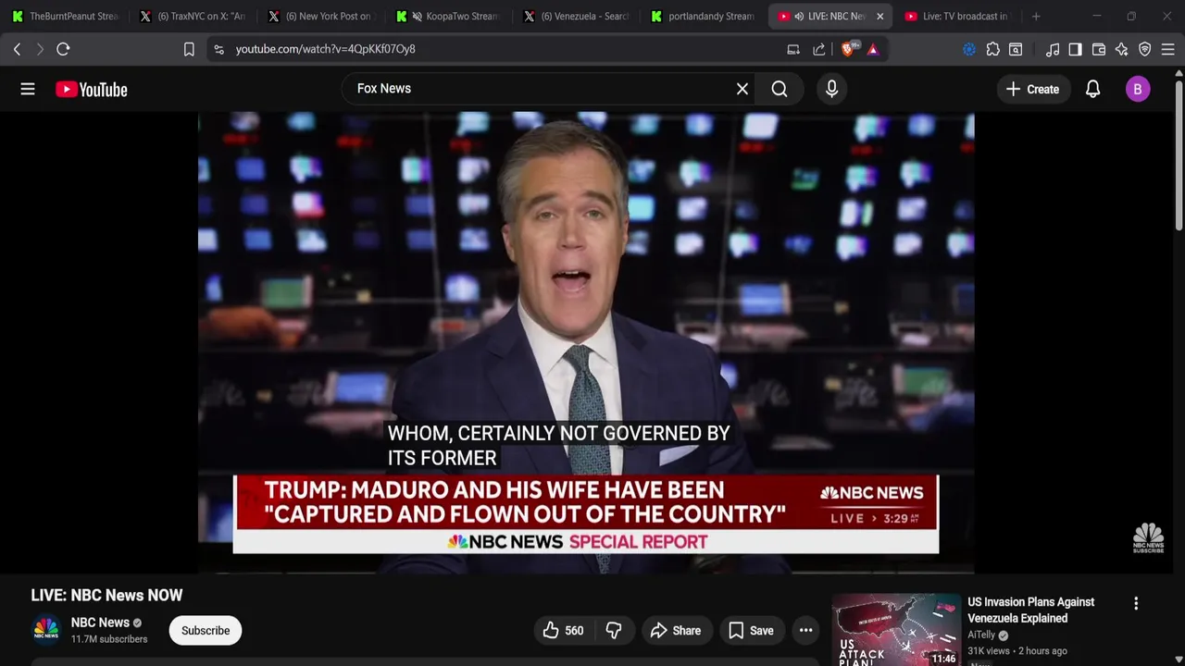Open the page search extension icon

point(1016,49)
